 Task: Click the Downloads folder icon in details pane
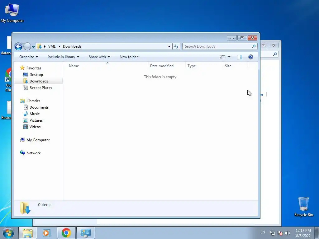(25, 208)
